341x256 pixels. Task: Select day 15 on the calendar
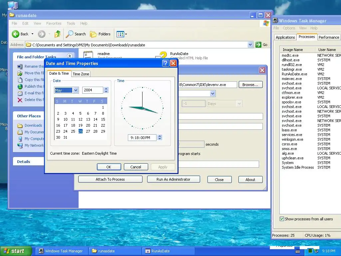coord(103,119)
